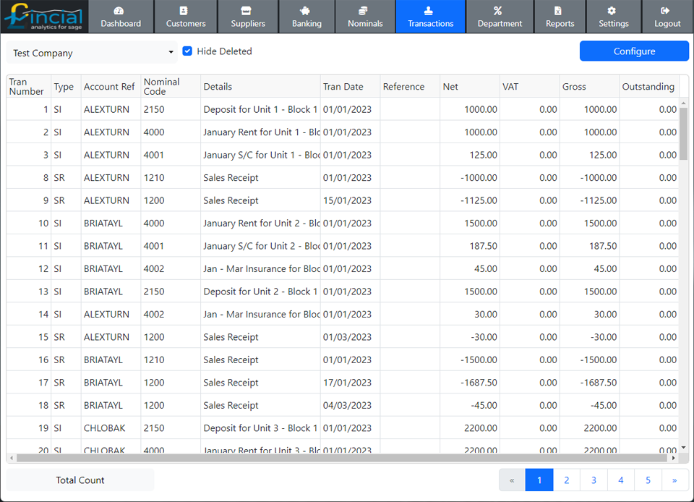
Task: Go to the Suppliers tab label
Action: [x=248, y=23]
